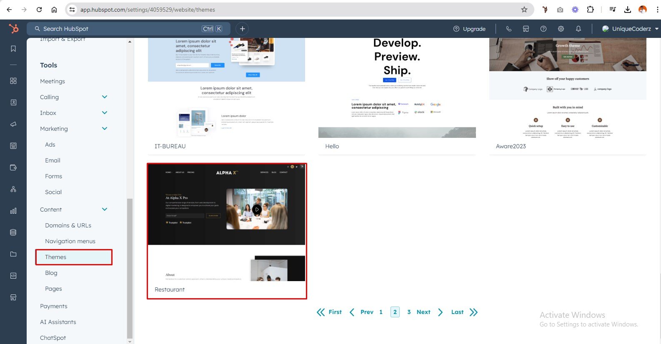Open the notifications bell icon
661x344 pixels.
coord(578,29)
